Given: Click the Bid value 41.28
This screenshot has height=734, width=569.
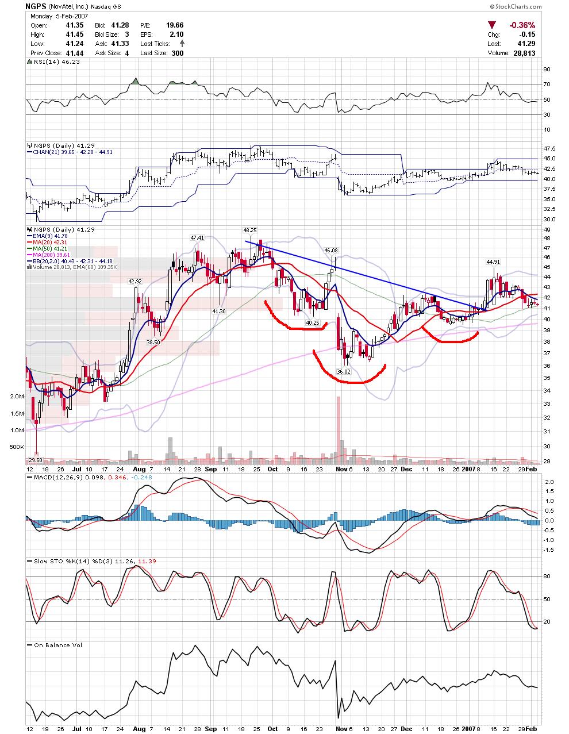Looking at the screenshot, I should tap(120, 25).
